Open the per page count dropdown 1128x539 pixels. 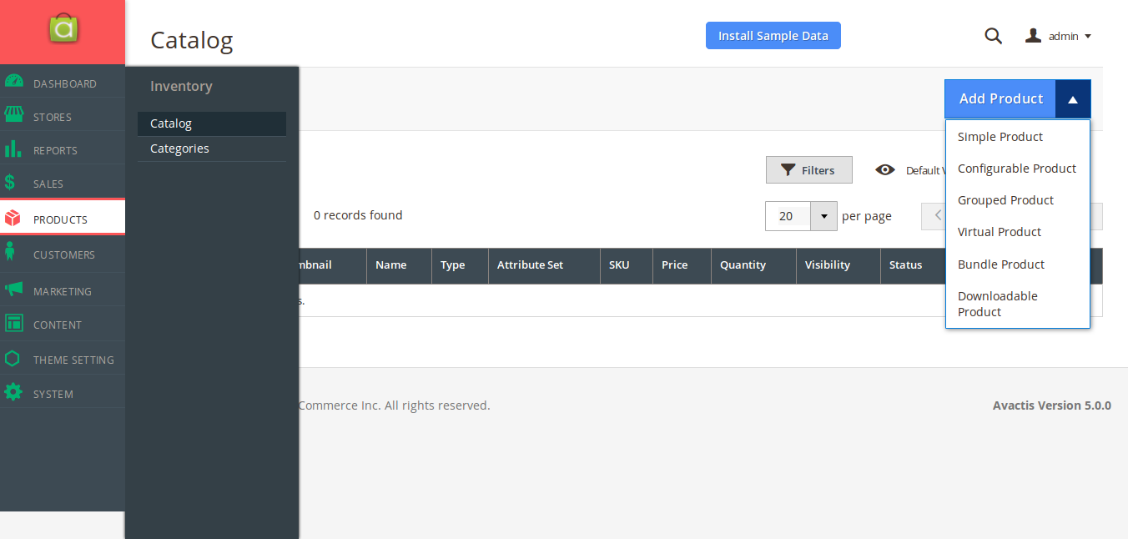823,216
